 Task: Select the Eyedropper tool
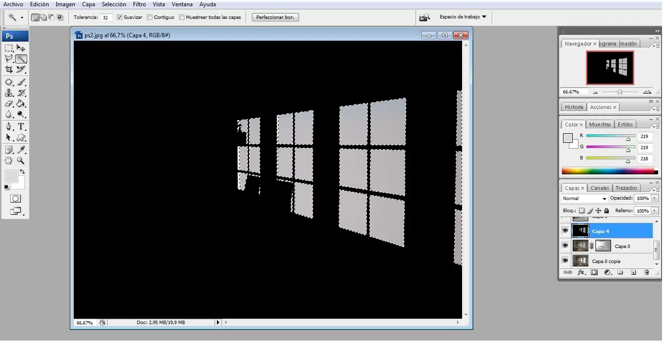pyautogui.click(x=21, y=150)
